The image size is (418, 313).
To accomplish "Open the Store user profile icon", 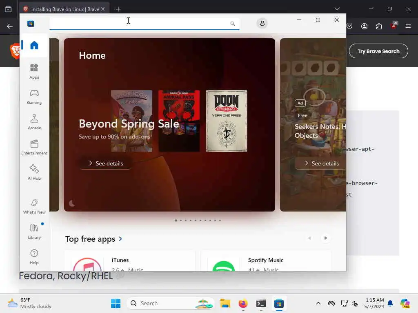I will tap(262, 23).
